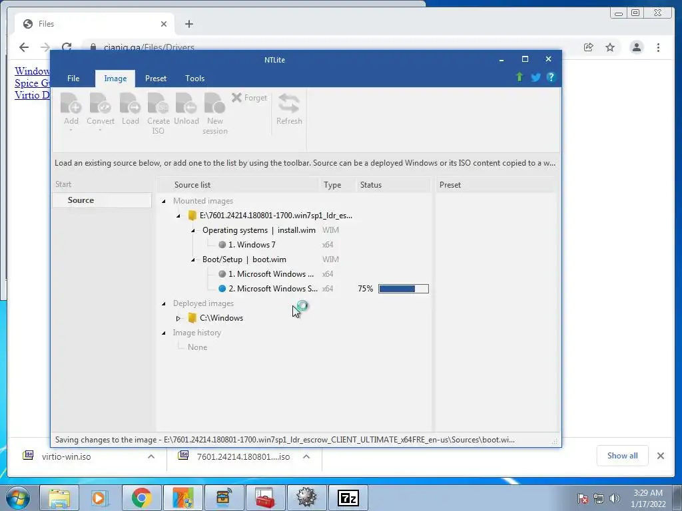The height and width of the screenshot is (511, 682).
Task: Open the Add dropdown arrow
Action: pos(71,130)
